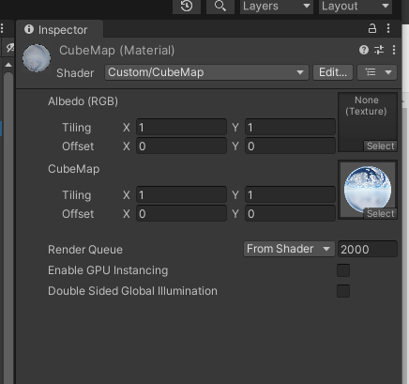The height and width of the screenshot is (384, 409).
Task: Toggle the crossed-eye visibility icon at left
Action: pyautogui.click(x=10, y=48)
